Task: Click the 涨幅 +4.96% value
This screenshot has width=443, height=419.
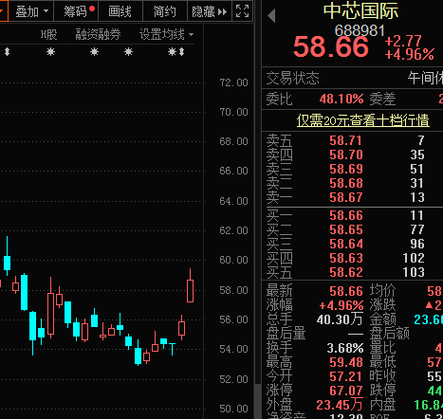Action: click(341, 305)
